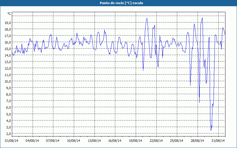Click the 5,0 y-axis label

tap(8, 114)
